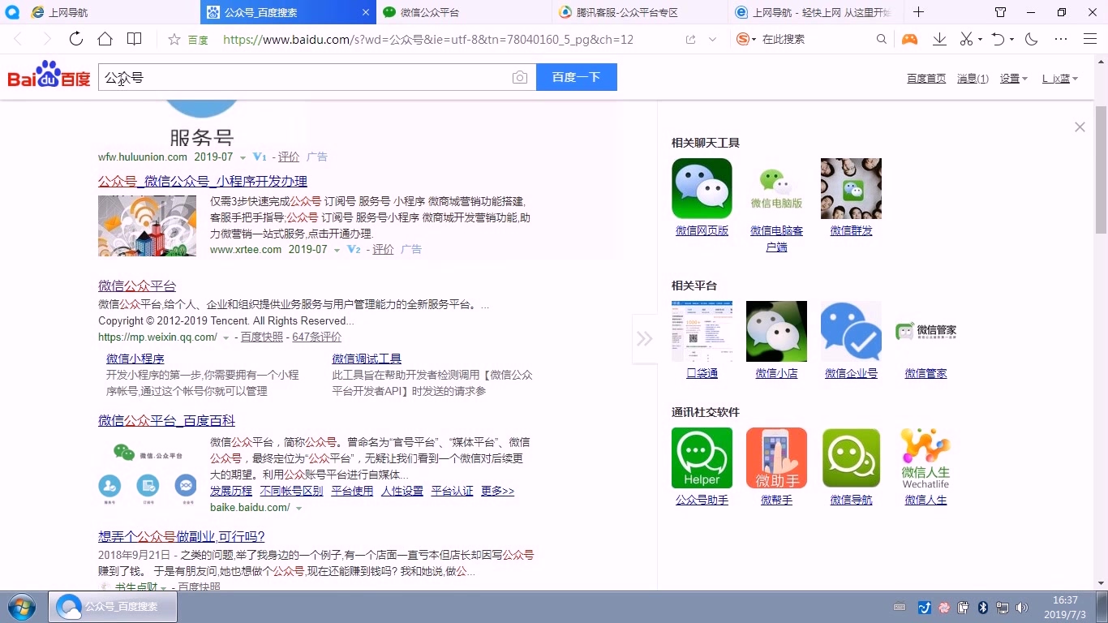This screenshot has height=623, width=1108.
Task: Open the game controller icon in toolbar
Action: (909, 39)
